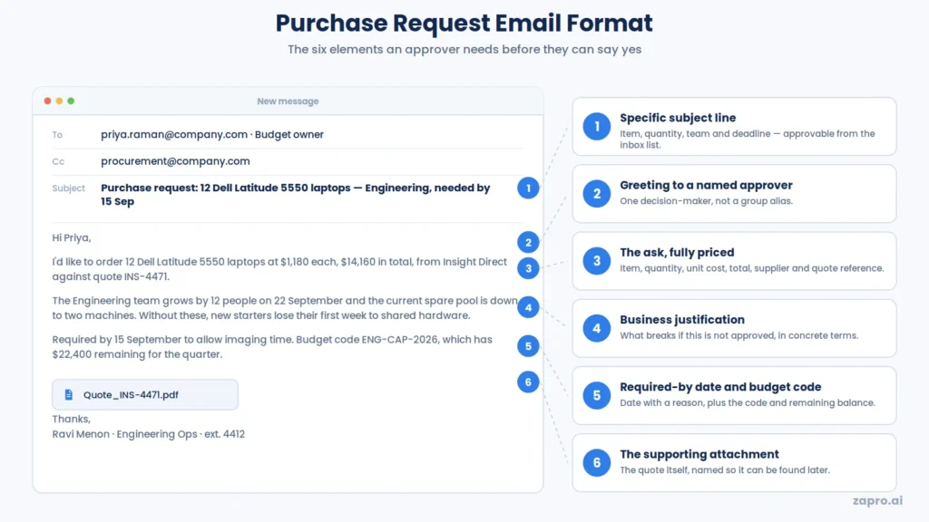This screenshot has height=522, width=929.
Task: Click the green maximize dot of New message window
Action: [x=71, y=101]
